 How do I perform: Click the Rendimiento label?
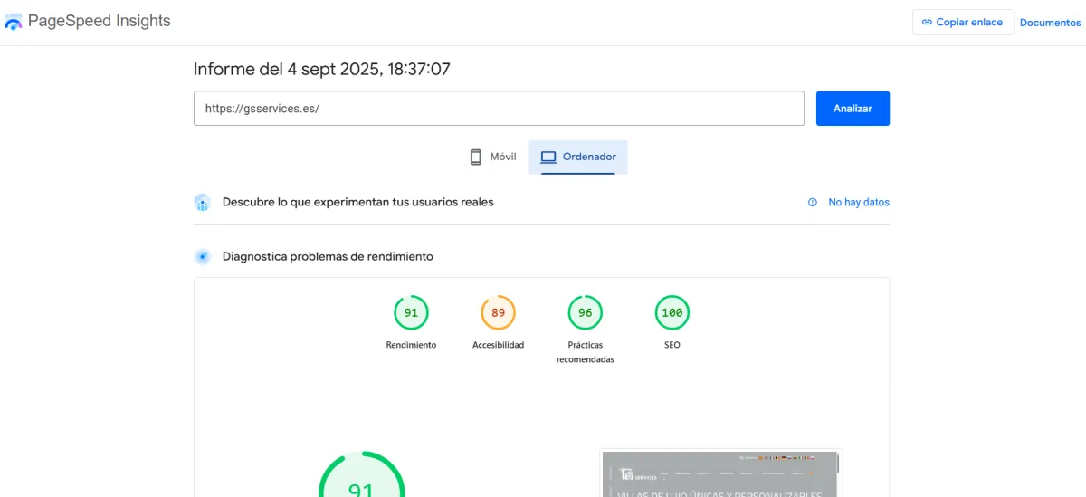[411, 345]
